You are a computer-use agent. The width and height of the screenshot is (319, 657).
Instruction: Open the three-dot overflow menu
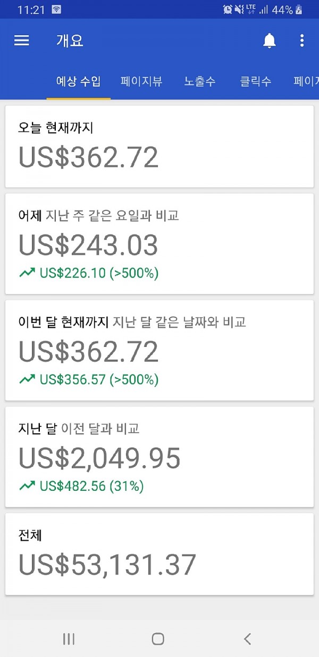point(301,40)
